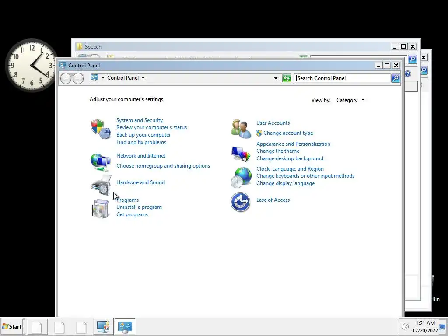Click the volume speaker tray icon
This screenshot has height=336, width=448.
pyautogui.click(x=405, y=327)
